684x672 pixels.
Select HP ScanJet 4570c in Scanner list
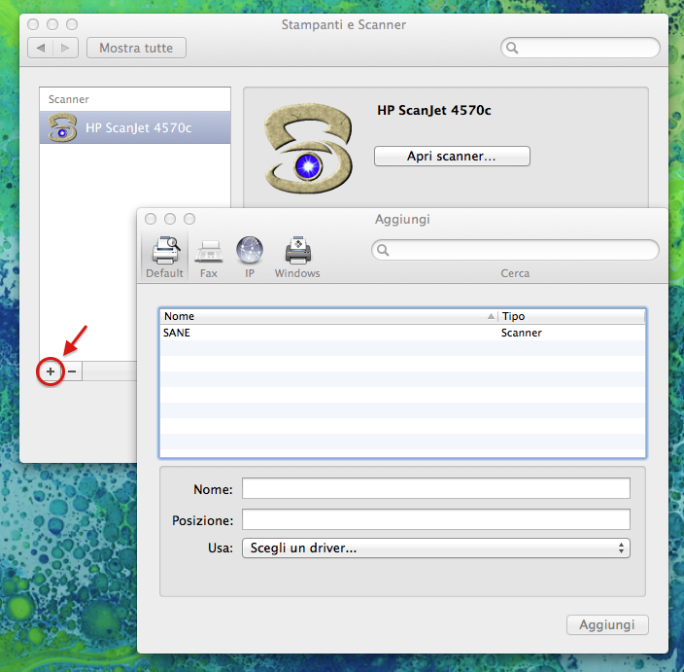135,127
